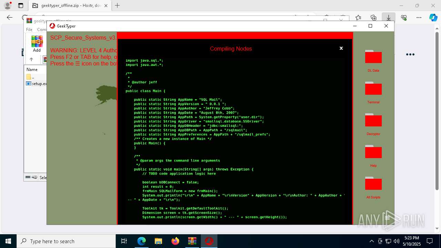Click the taskbar search box

[x=66, y=241]
